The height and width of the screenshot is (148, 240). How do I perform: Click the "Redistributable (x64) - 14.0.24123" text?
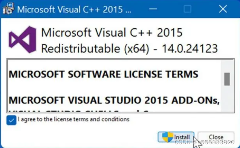click(130, 49)
